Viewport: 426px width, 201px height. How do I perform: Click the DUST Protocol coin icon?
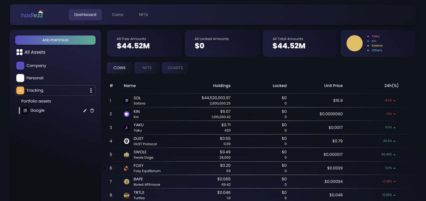126,141
